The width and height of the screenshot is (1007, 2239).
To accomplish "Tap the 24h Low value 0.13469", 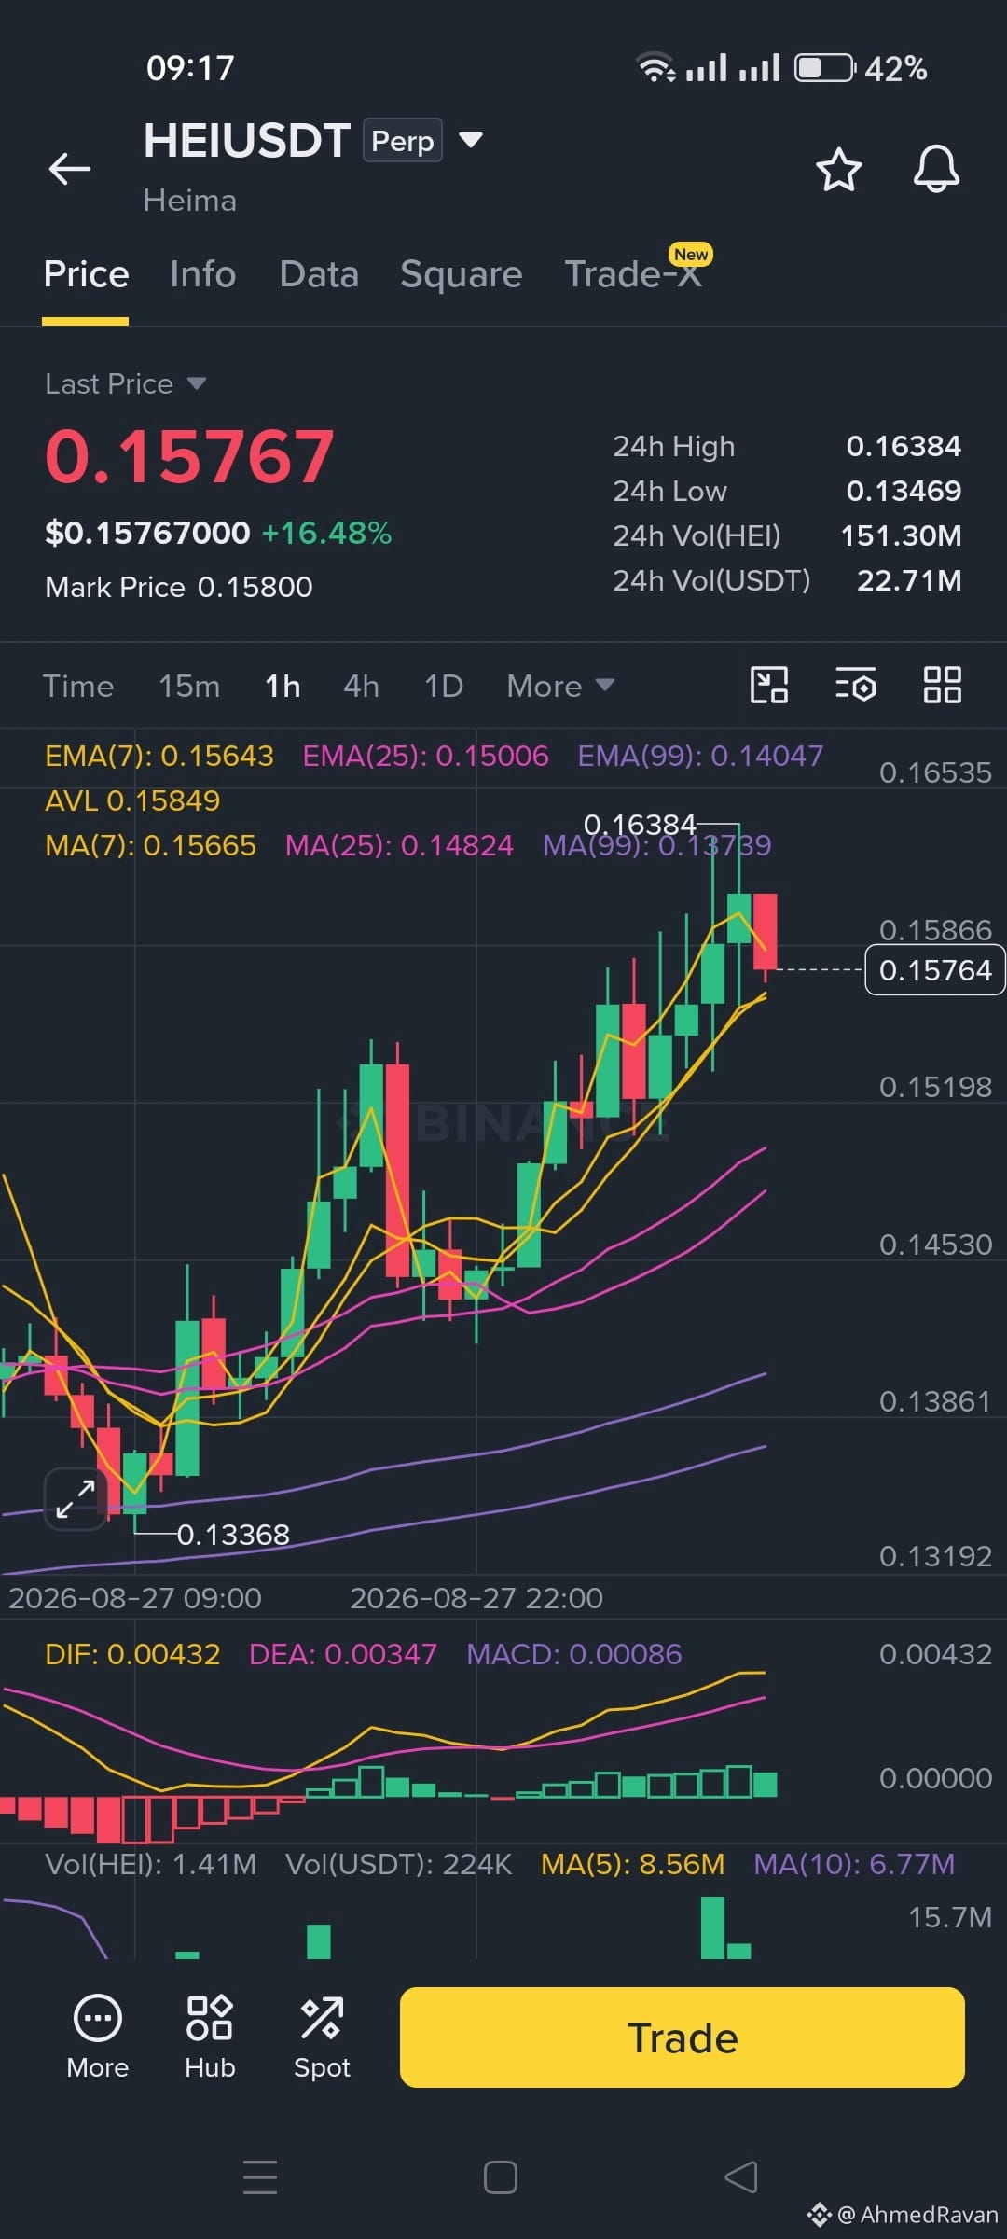I will (904, 491).
